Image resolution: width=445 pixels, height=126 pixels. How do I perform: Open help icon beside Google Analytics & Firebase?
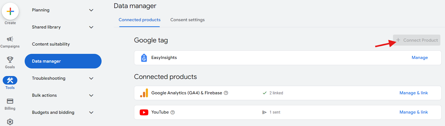pyautogui.click(x=226, y=93)
